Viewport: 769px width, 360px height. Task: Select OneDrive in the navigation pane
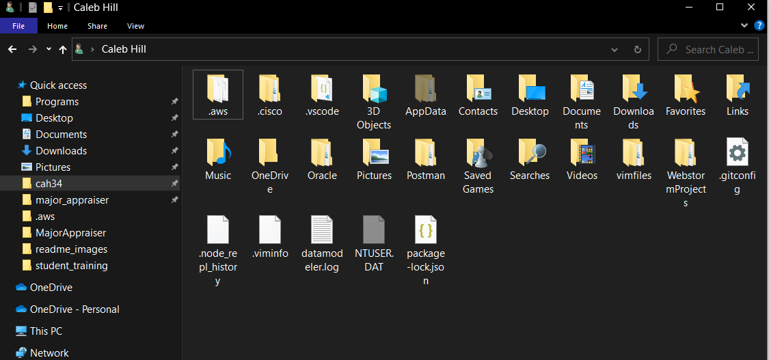click(51, 288)
